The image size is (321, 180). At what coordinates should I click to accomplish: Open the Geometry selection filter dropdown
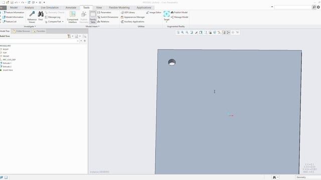click(x=308, y=177)
